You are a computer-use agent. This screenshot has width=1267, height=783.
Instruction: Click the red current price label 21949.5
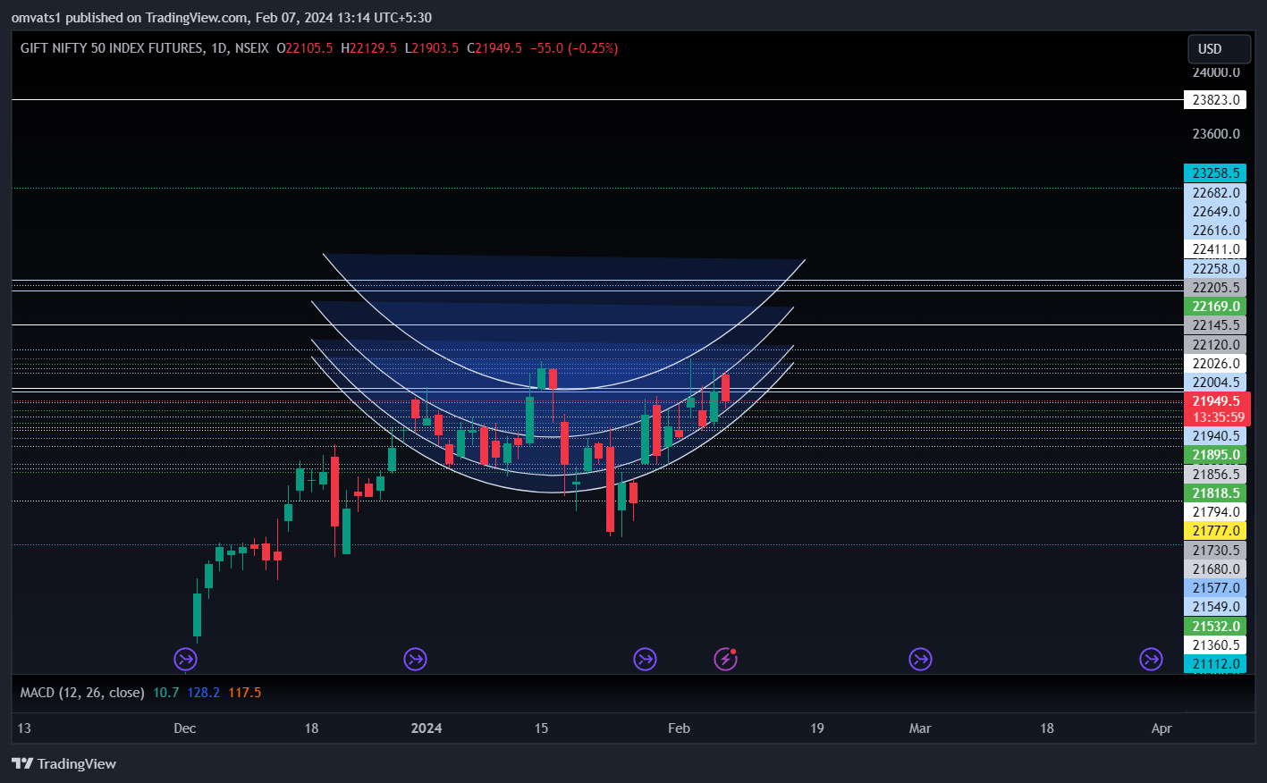pos(1216,401)
